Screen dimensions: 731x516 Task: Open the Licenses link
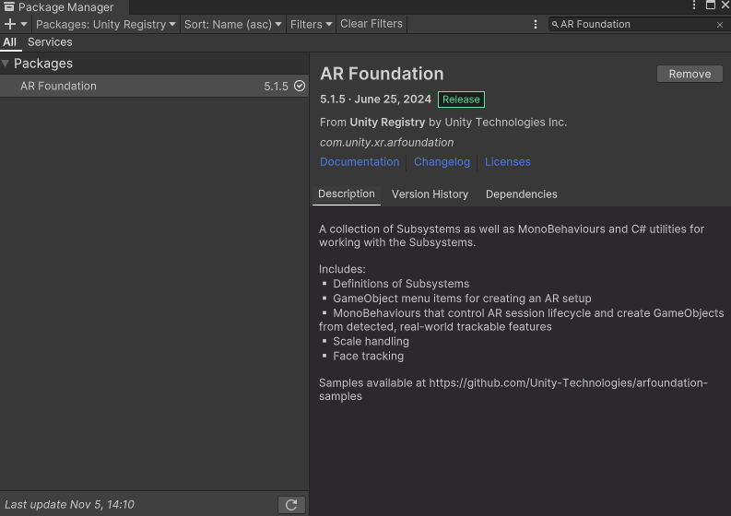pyautogui.click(x=508, y=162)
